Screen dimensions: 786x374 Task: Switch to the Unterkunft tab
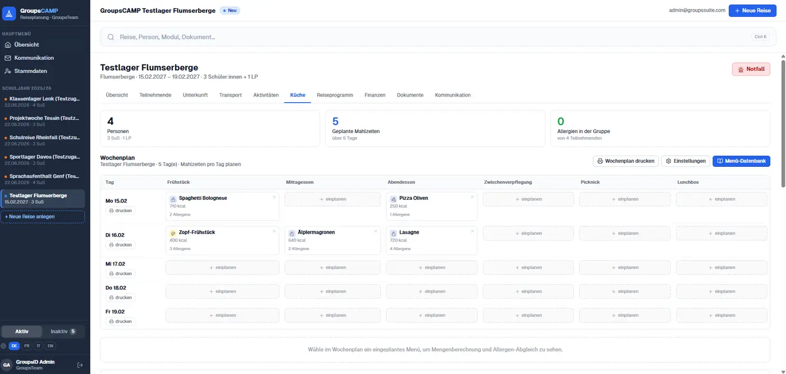(x=195, y=95)
